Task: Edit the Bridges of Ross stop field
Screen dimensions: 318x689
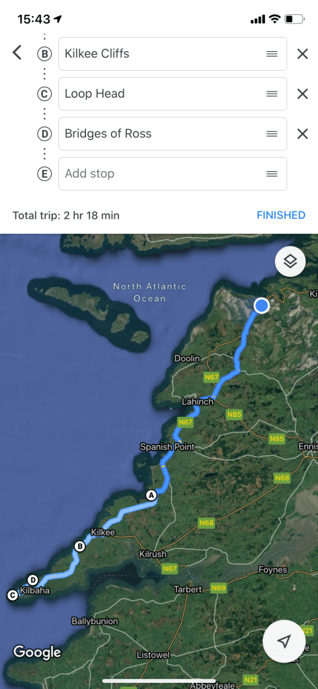Action: point(173,133)
